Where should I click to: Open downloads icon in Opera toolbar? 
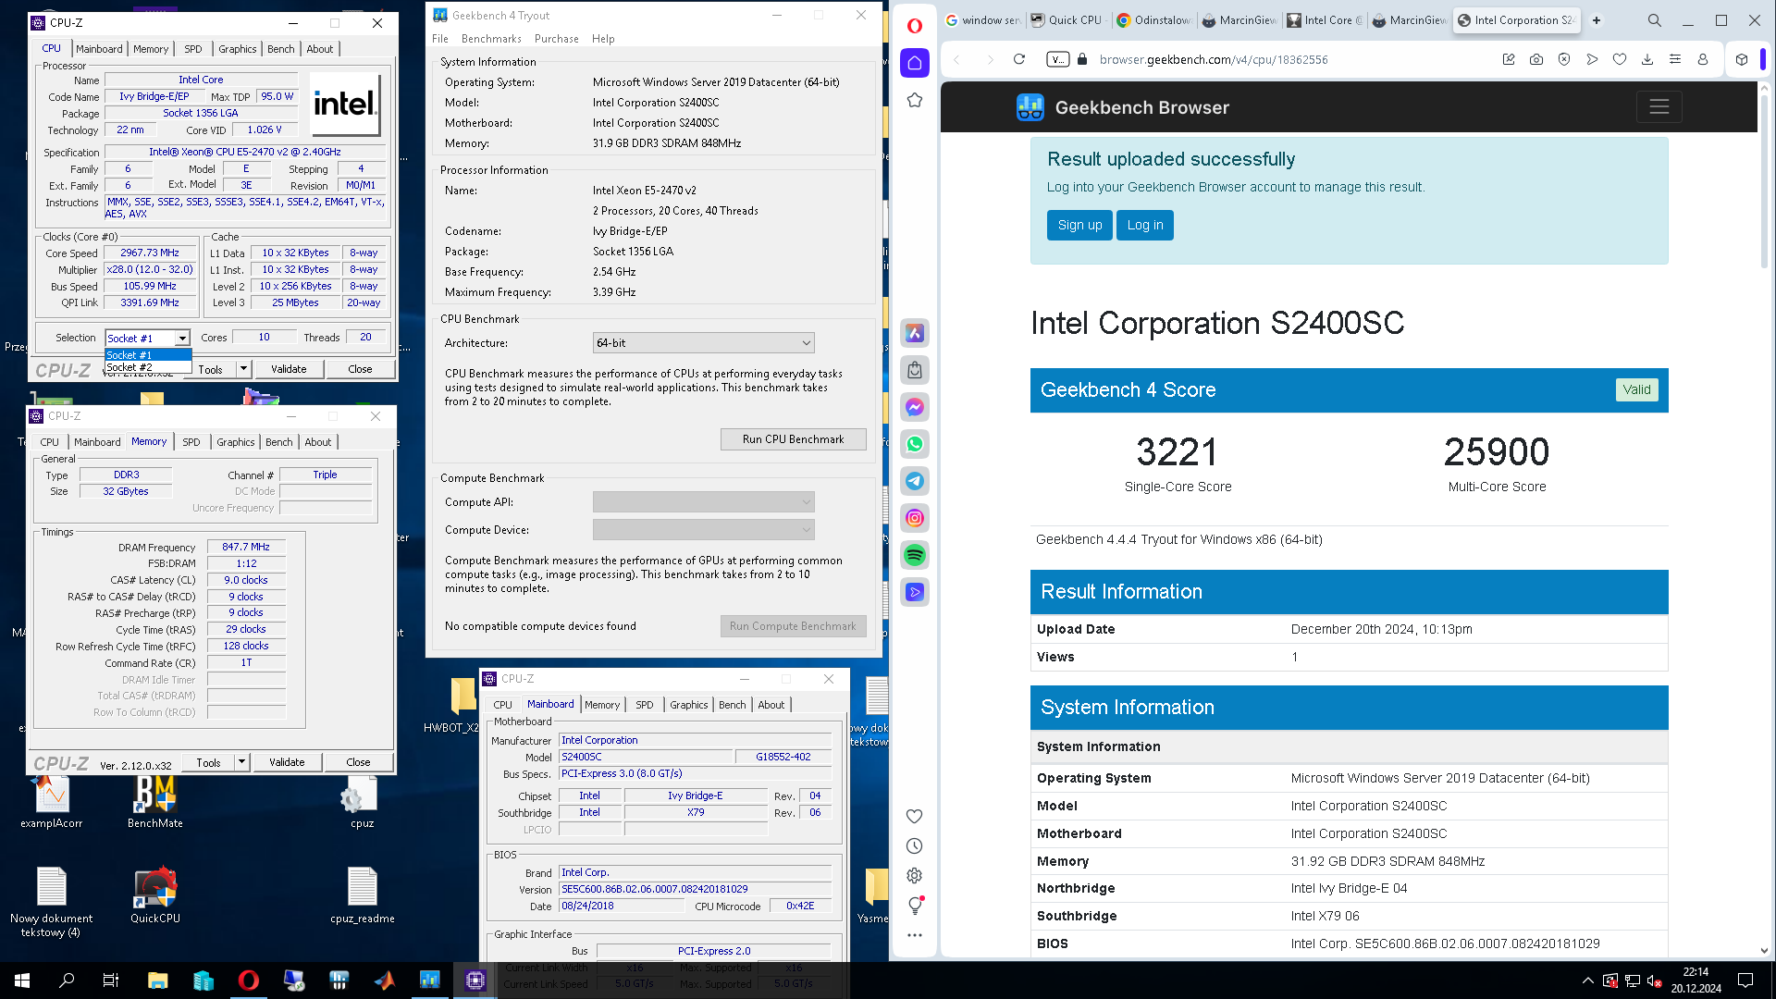pos(1647,59)
